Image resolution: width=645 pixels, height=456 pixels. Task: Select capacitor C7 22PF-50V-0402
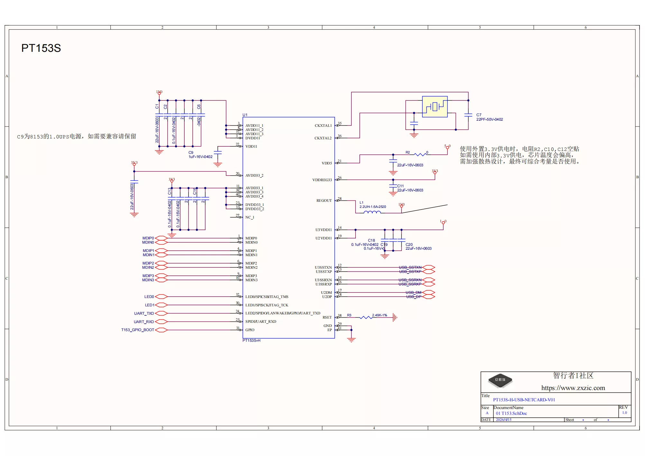(468, 115)
